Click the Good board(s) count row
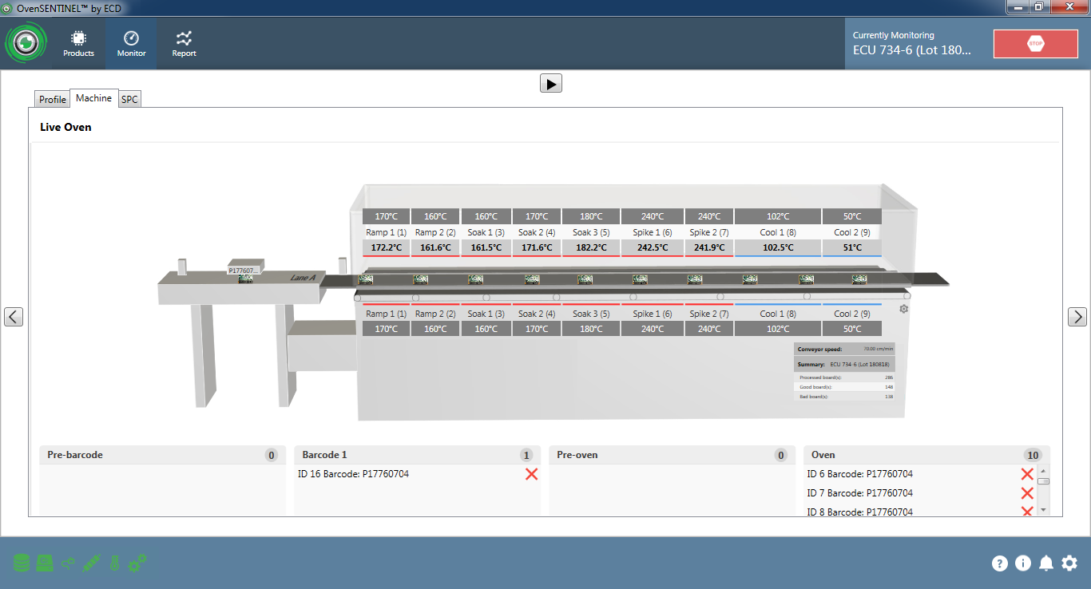This screenshot has width=1091, height=589. pyautogui.click(x=845, y=386)
